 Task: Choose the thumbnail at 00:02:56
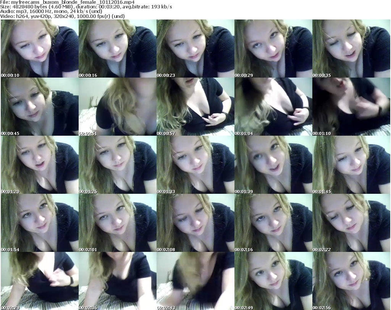click(x=351, y=281)
